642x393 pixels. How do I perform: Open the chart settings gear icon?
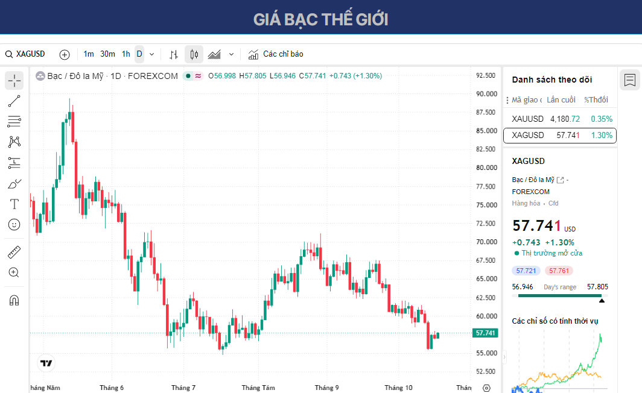coord(486,388)
